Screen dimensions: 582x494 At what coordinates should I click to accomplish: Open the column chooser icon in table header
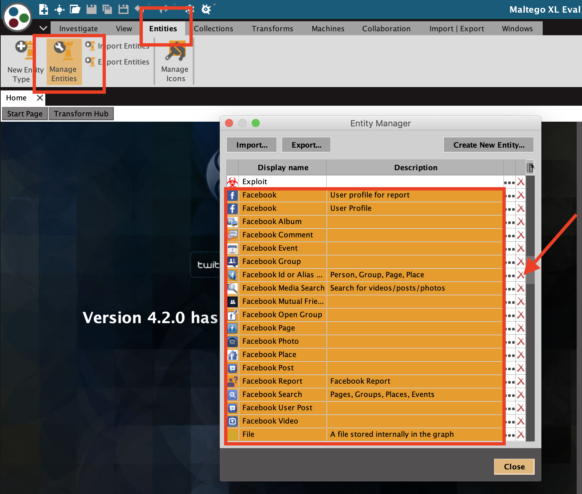530,168
